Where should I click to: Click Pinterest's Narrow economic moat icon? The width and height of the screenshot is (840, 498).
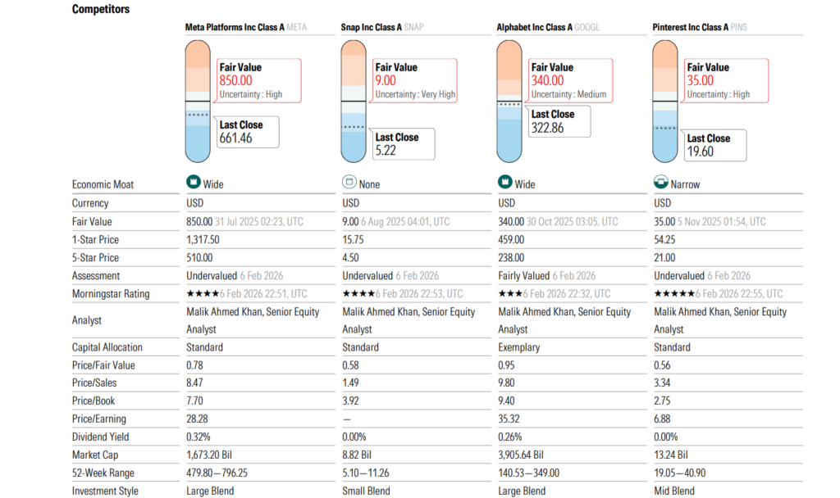tap(660, 183)
